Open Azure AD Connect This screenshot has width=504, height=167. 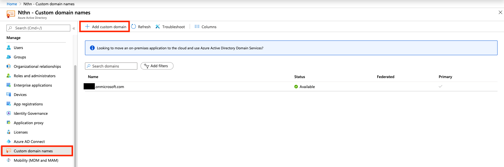coord(29,141)
